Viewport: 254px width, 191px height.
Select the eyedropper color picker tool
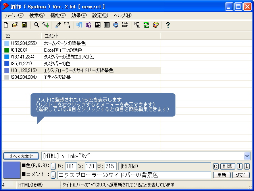pos(58,25)
